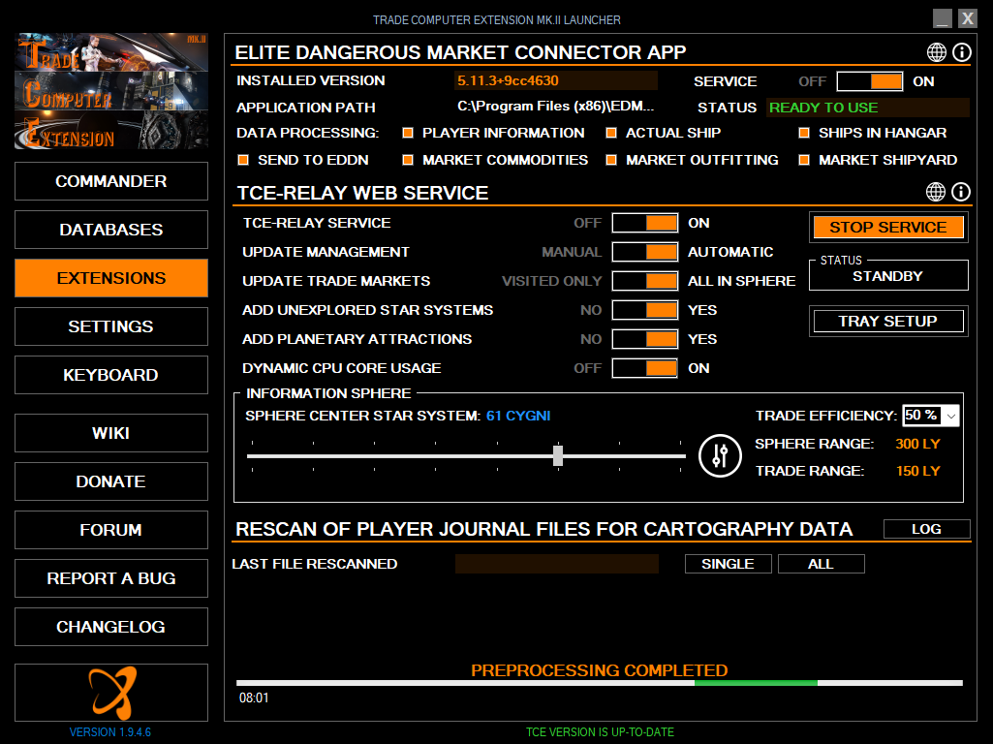This screenshot has height=744, width=993.
Task: Click the Last File Rescanned field
Action: (x=557, y=564)
